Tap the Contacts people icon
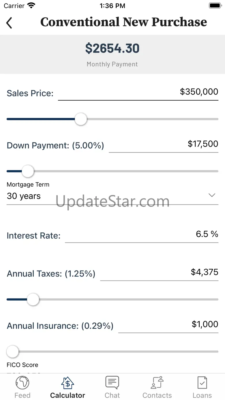This screenshot has width=225, height=400. 157,383
